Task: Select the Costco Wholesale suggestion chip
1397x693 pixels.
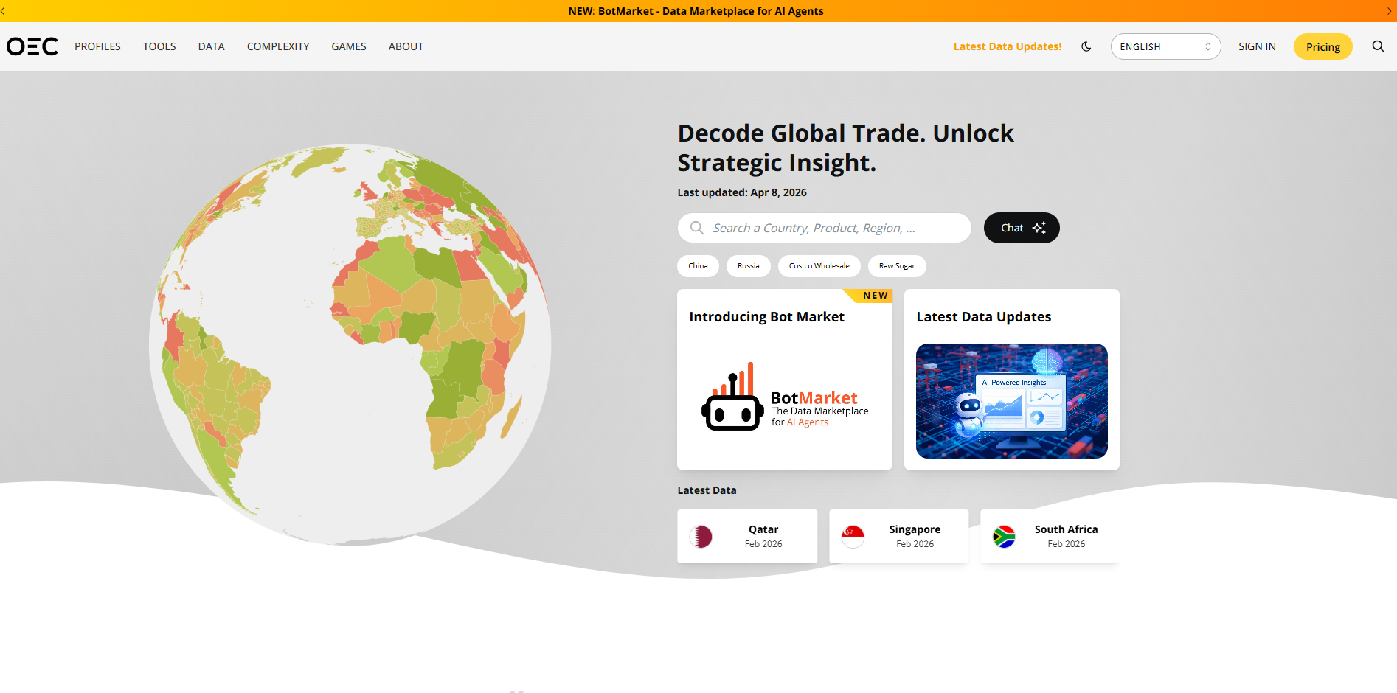Action: pos(819,266)
